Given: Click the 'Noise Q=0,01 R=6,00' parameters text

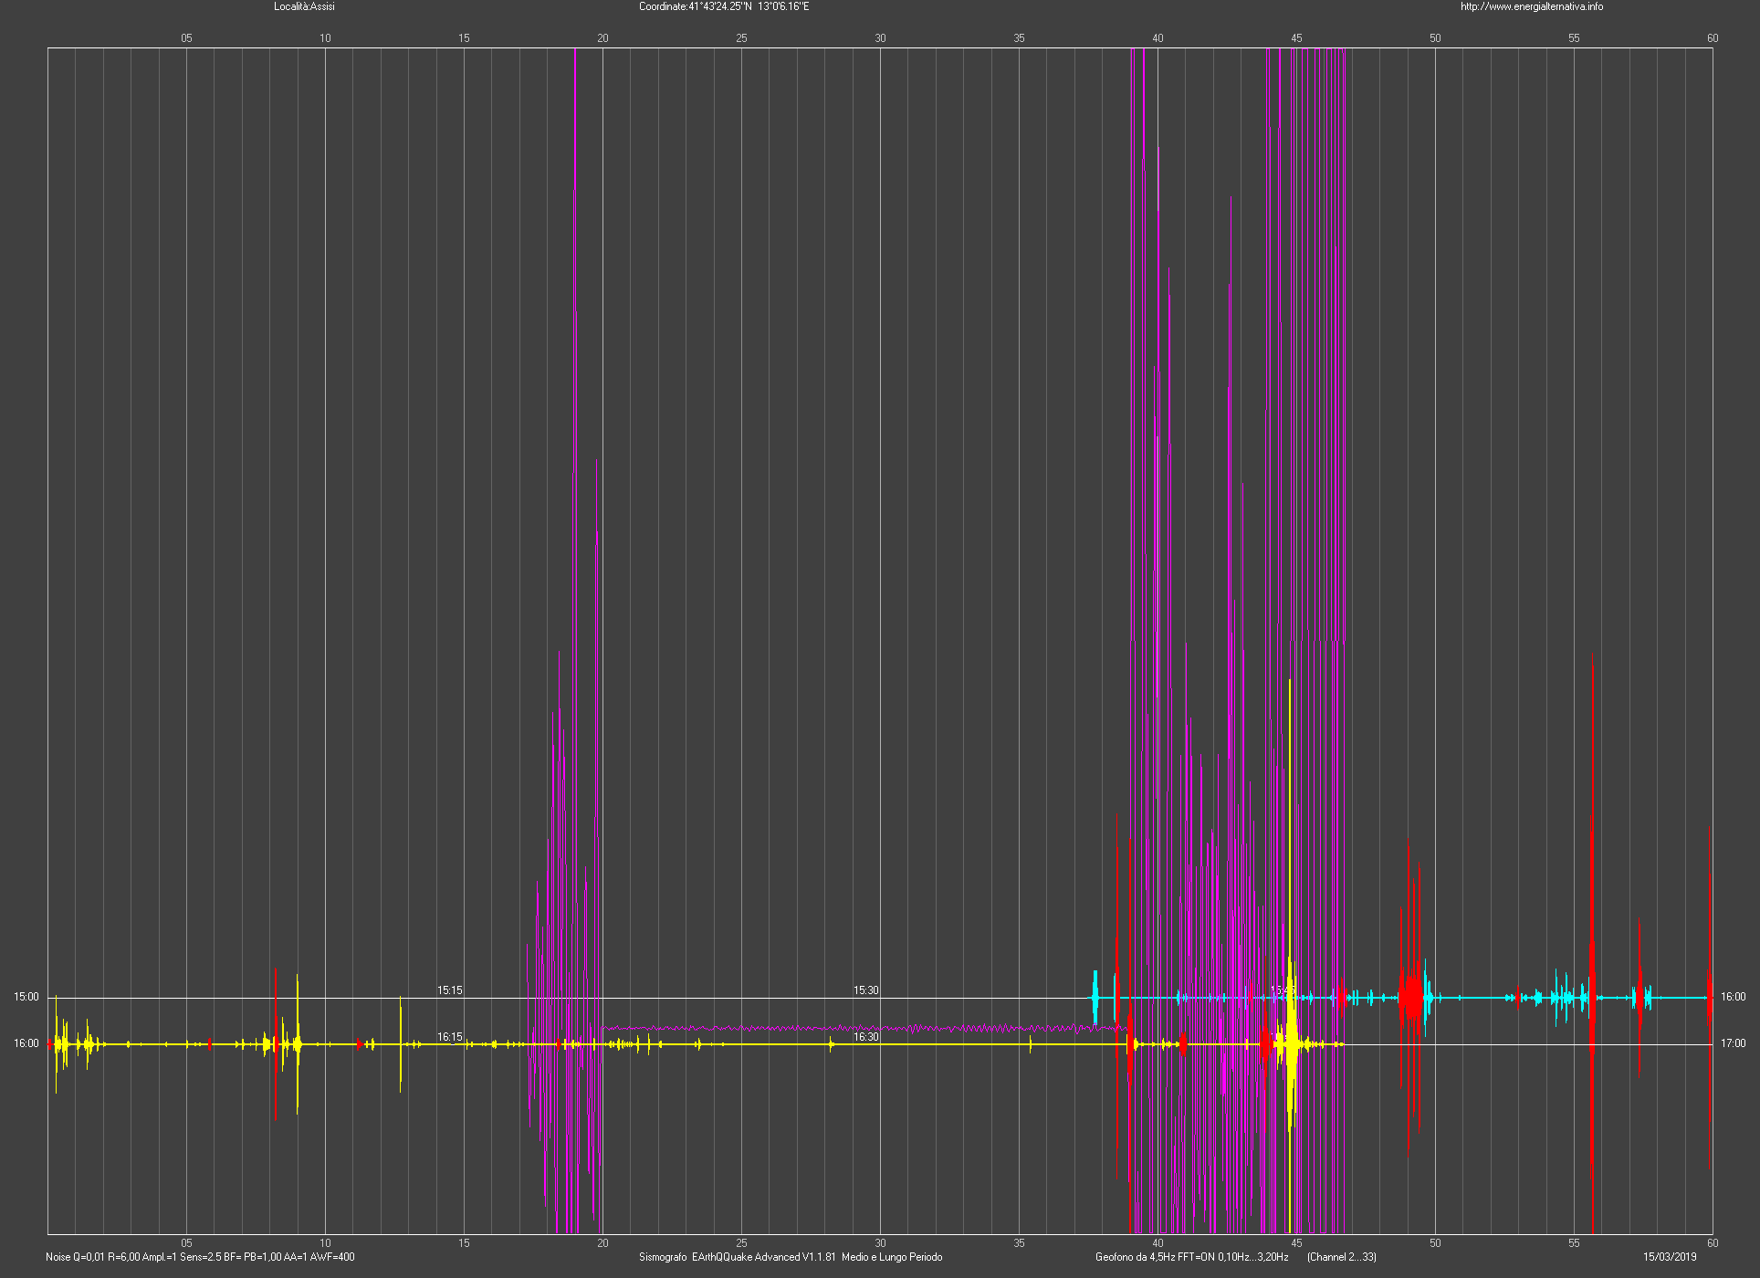Looking at the screenshot, I should pyautogui.click(x=92, y=1257).
